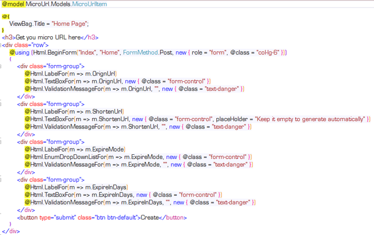Click the MicroUrlItem type name in the @model line
The width and height of the screenshot is (374, 235).
(89, 4)
